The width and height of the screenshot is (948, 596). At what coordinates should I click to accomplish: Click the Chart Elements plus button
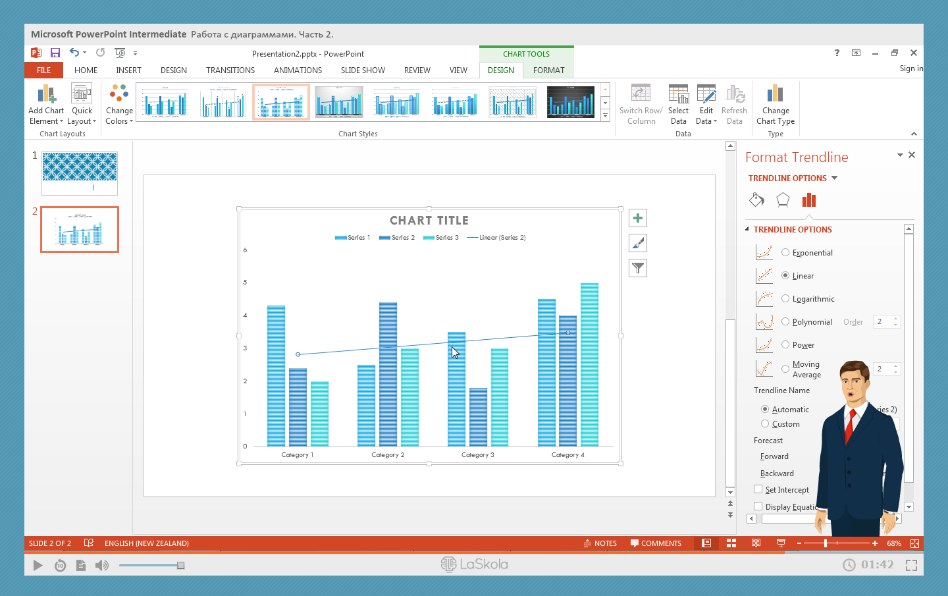637,218
